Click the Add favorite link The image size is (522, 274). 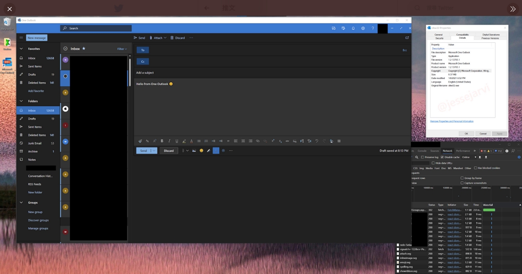coord(36,91)
